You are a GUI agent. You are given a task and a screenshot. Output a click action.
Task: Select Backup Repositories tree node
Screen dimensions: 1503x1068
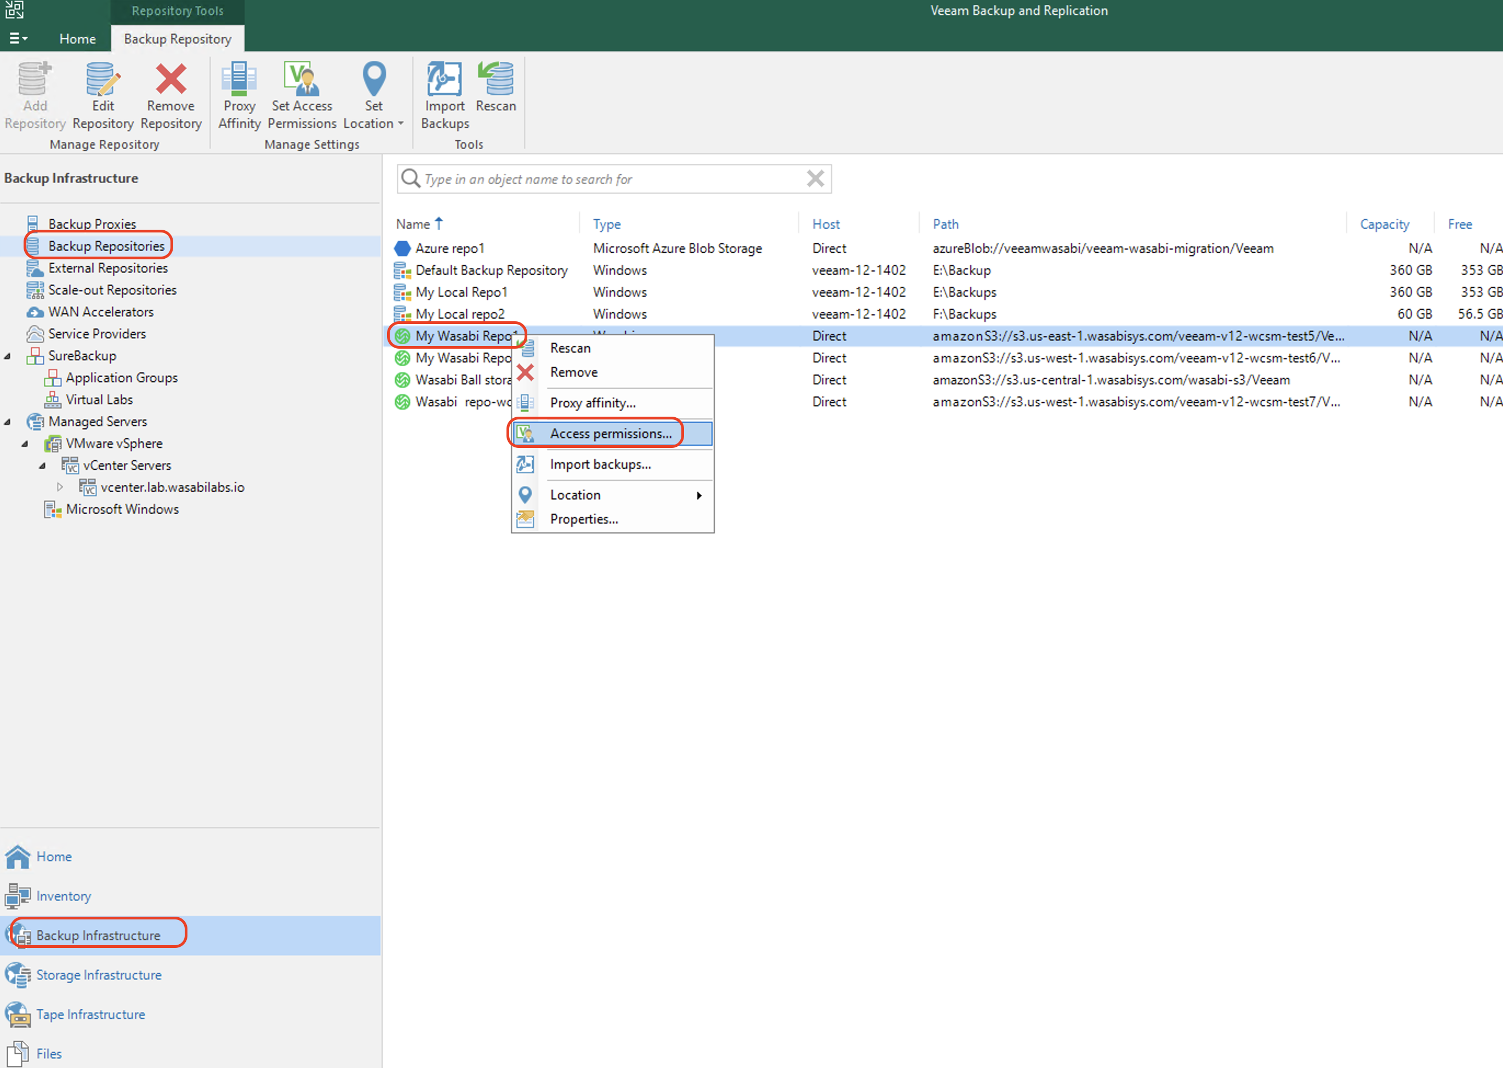click(x=106, y=246)
